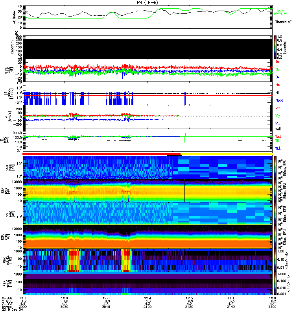Click the Vi [km/s] axis label
This screenshot has width=295, height=315.
(9, 117)
